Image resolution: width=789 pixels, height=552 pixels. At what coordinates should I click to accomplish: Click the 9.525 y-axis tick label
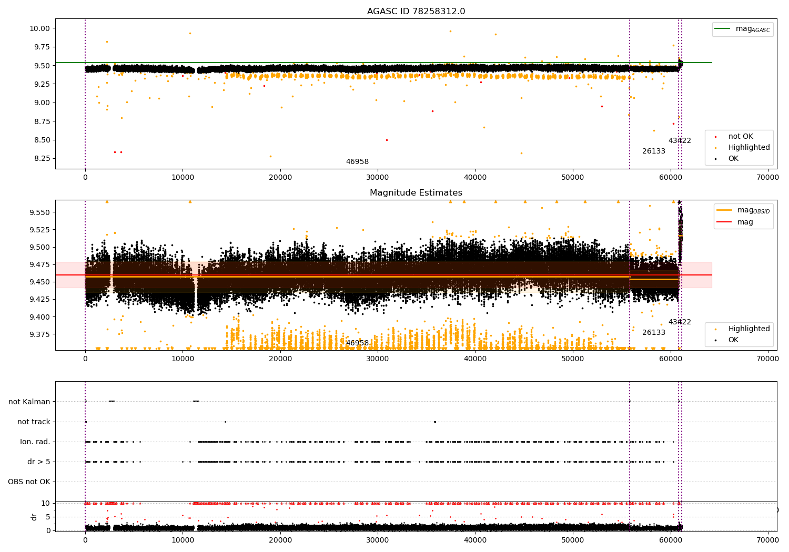tap(40, 230)
